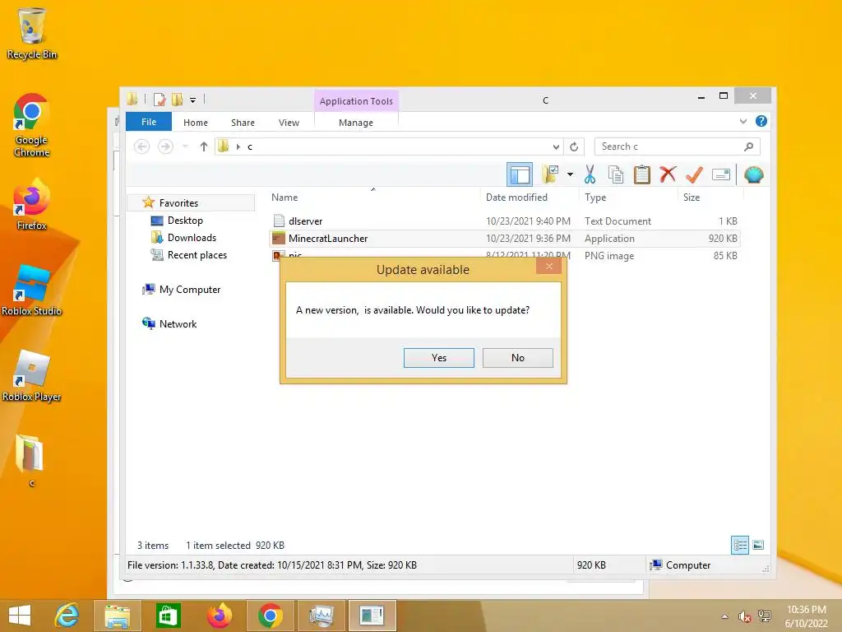The image size is (842, 632).
Task: Click File Explorer taskbar icon
Action: click(117, 616)
